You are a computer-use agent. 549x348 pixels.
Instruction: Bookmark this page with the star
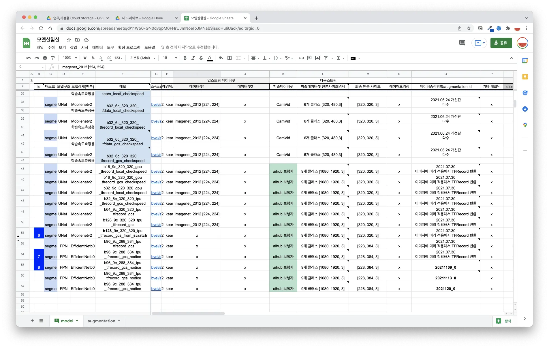(x=469, y=28)
